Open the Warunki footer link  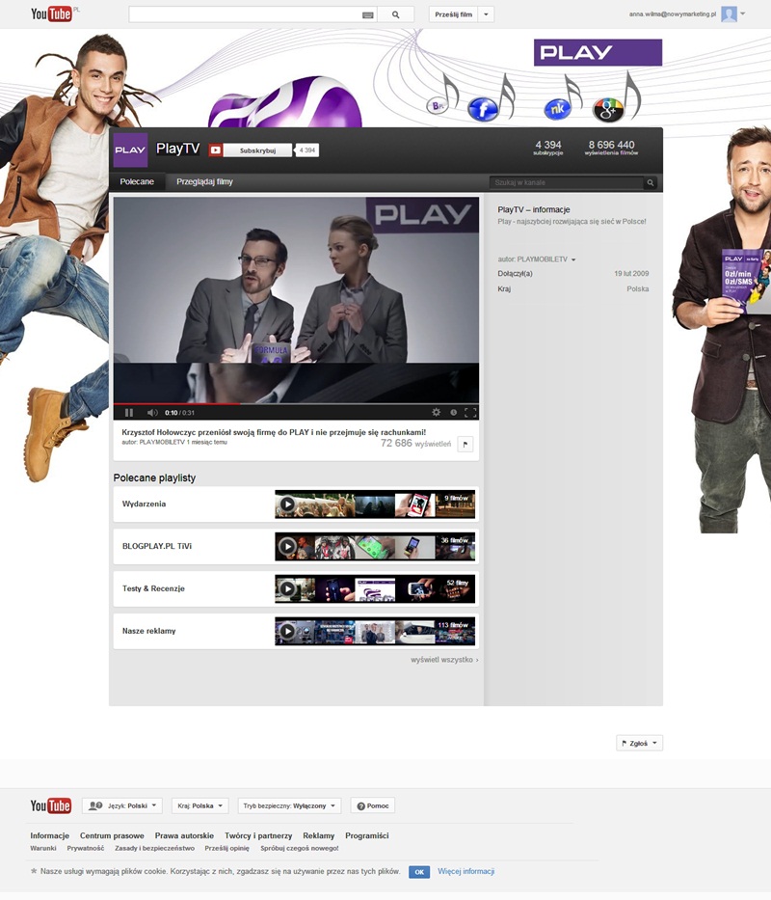[x=43, y=848]
